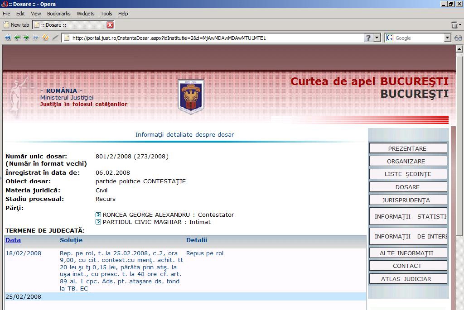Click 'Ministerul Justiţiei' header text
Screen dimensions: 464x310
(67, 97)
